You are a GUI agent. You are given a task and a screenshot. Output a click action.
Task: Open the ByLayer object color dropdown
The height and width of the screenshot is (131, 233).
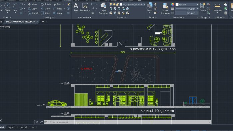coord(197,5)
